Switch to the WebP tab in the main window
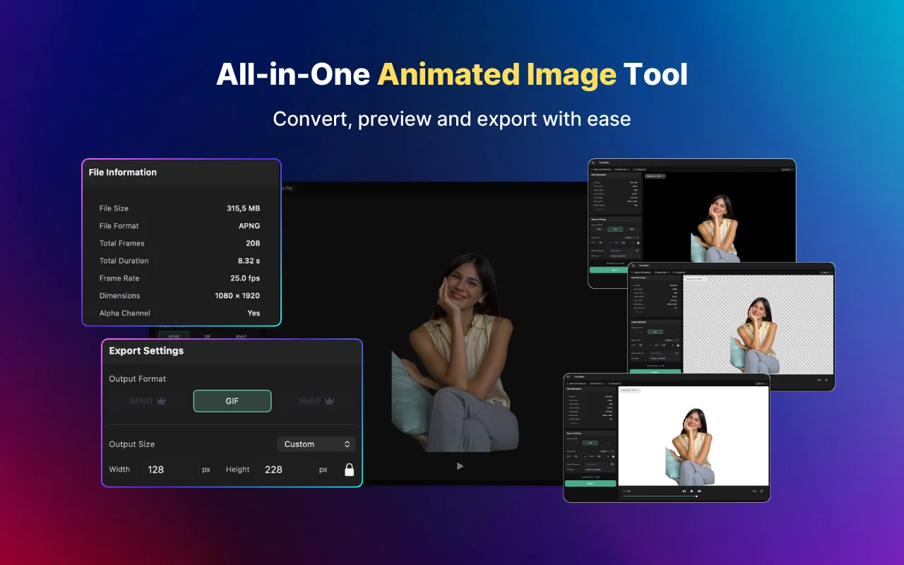The height and width of the screenshot is (565, 904). [242, 336]
